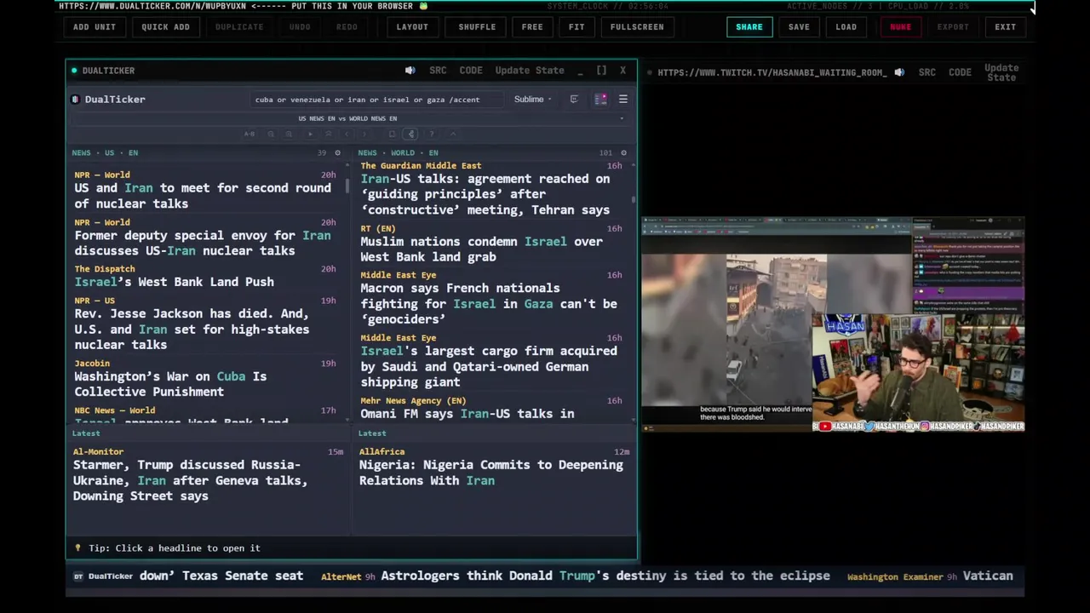Click the next arrow toolbar icon
Screen dimensions: 1090x613
[x=364, y=134]
